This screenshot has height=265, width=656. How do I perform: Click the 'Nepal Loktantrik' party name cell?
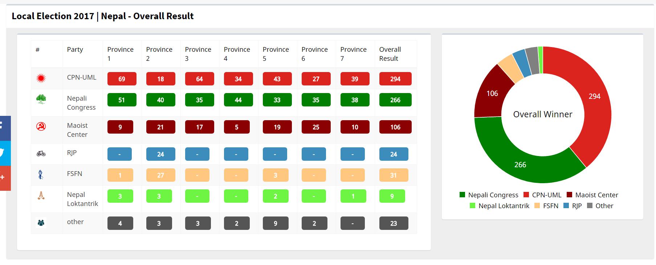pyautogui.click(x=83, y=199)
